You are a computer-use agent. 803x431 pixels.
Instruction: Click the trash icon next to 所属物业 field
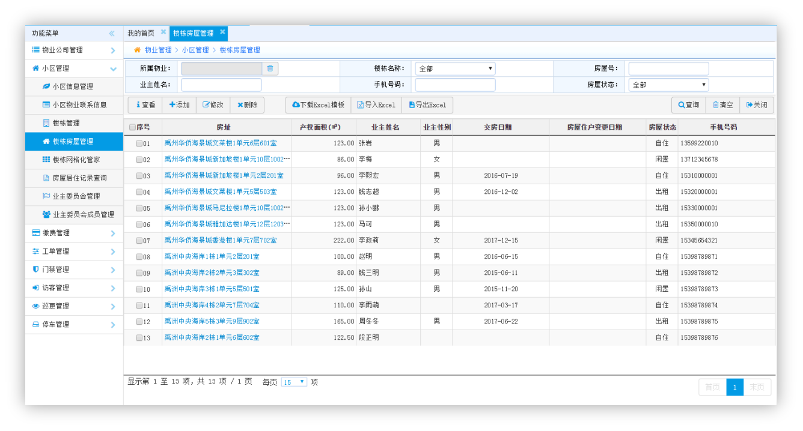coord(270,68)
